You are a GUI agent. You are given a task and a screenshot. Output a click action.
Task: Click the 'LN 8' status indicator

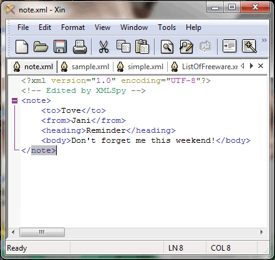(176, 248)
